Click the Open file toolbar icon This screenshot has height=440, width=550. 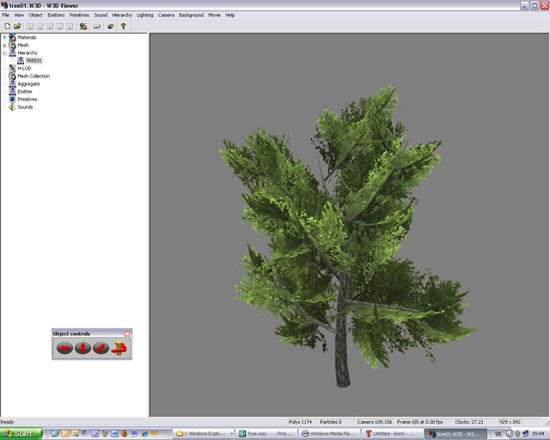17,27
